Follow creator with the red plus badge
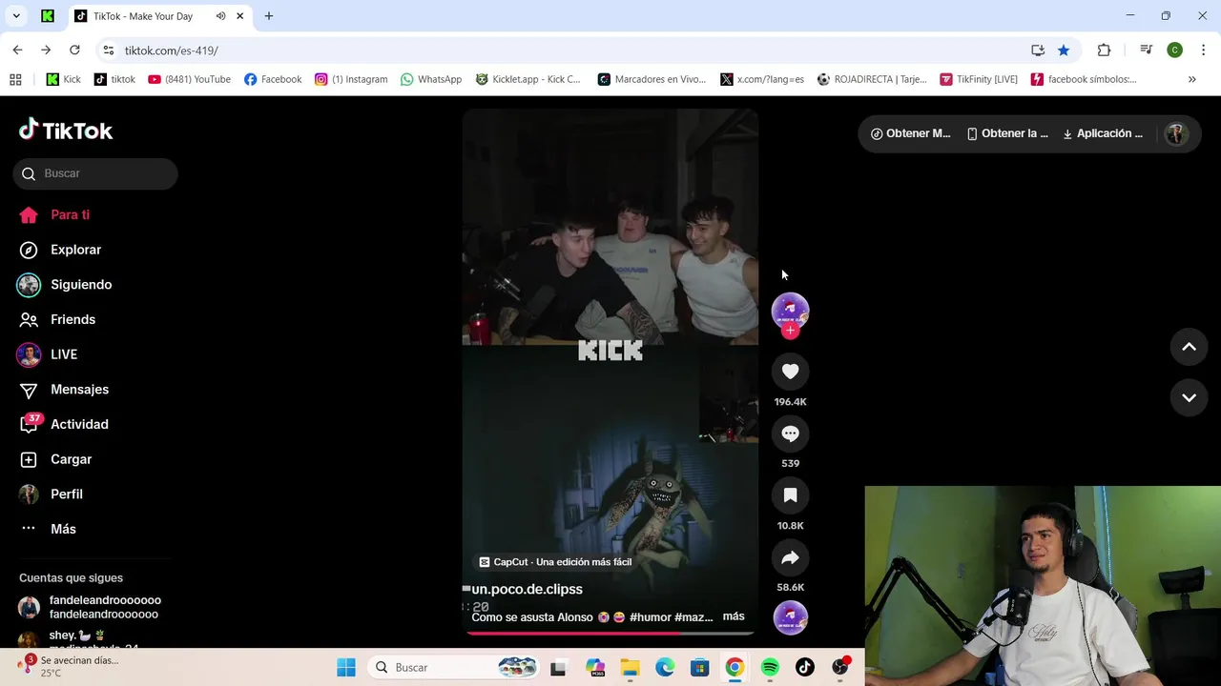Image resolution: width=1221 pixels, height=686 pixels. pyautogui.click(x=790, y=331)
